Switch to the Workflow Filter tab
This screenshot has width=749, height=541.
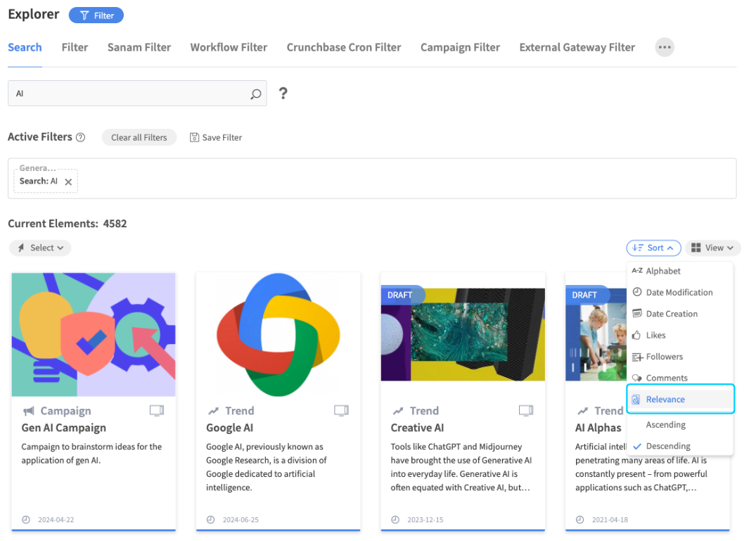point(229,47)
